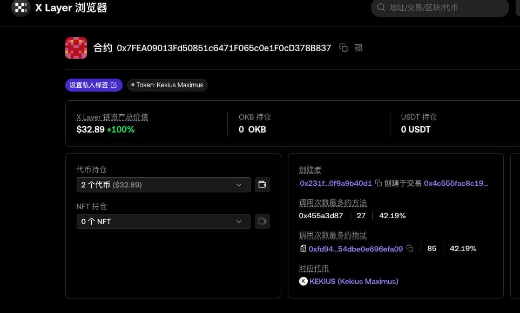Click the X Layer 链资产总价值 label
This screenshot has width=520, height=313.
point(112,117)
